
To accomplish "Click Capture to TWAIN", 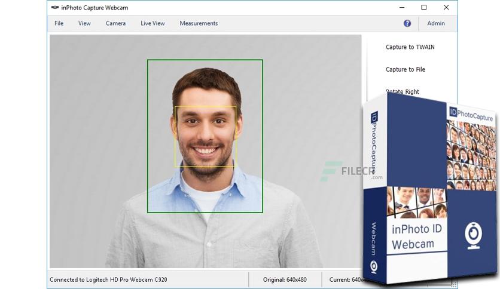I will click(410, 47).
